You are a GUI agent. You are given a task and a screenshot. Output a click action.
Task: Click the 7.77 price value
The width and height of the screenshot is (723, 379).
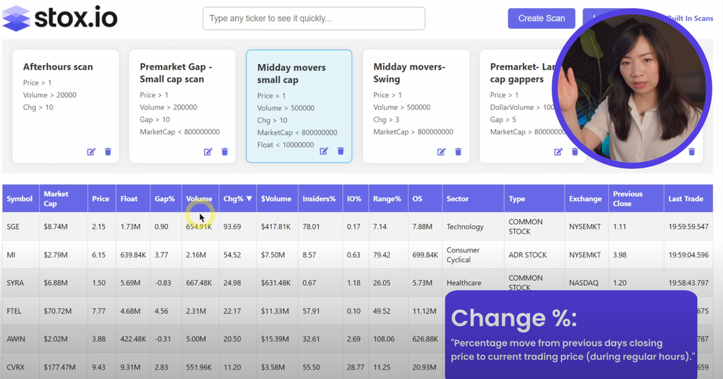click(98, 311)
